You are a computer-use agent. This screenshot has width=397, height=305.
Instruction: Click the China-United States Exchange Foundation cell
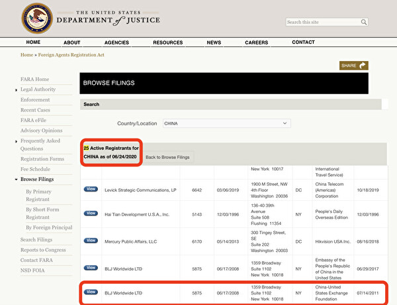331,293
